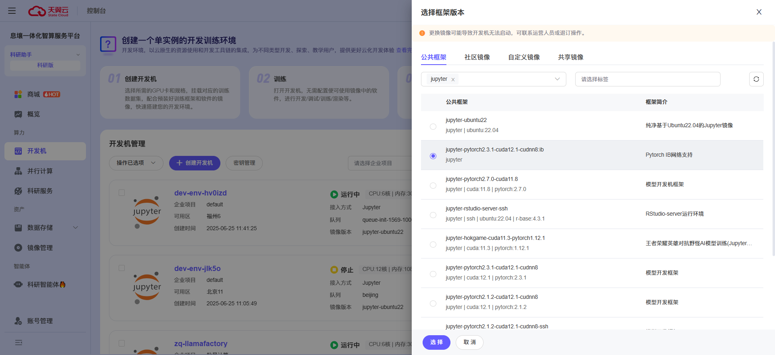This screenshot has width=775, height=355.
Task: Click the 科研智能体 icon
Action: (18, 284)
